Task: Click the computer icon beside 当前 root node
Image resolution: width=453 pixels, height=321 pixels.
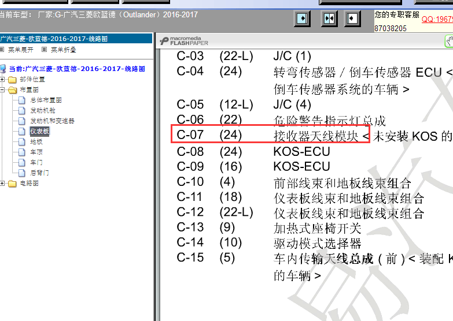Action: point(3,69)
